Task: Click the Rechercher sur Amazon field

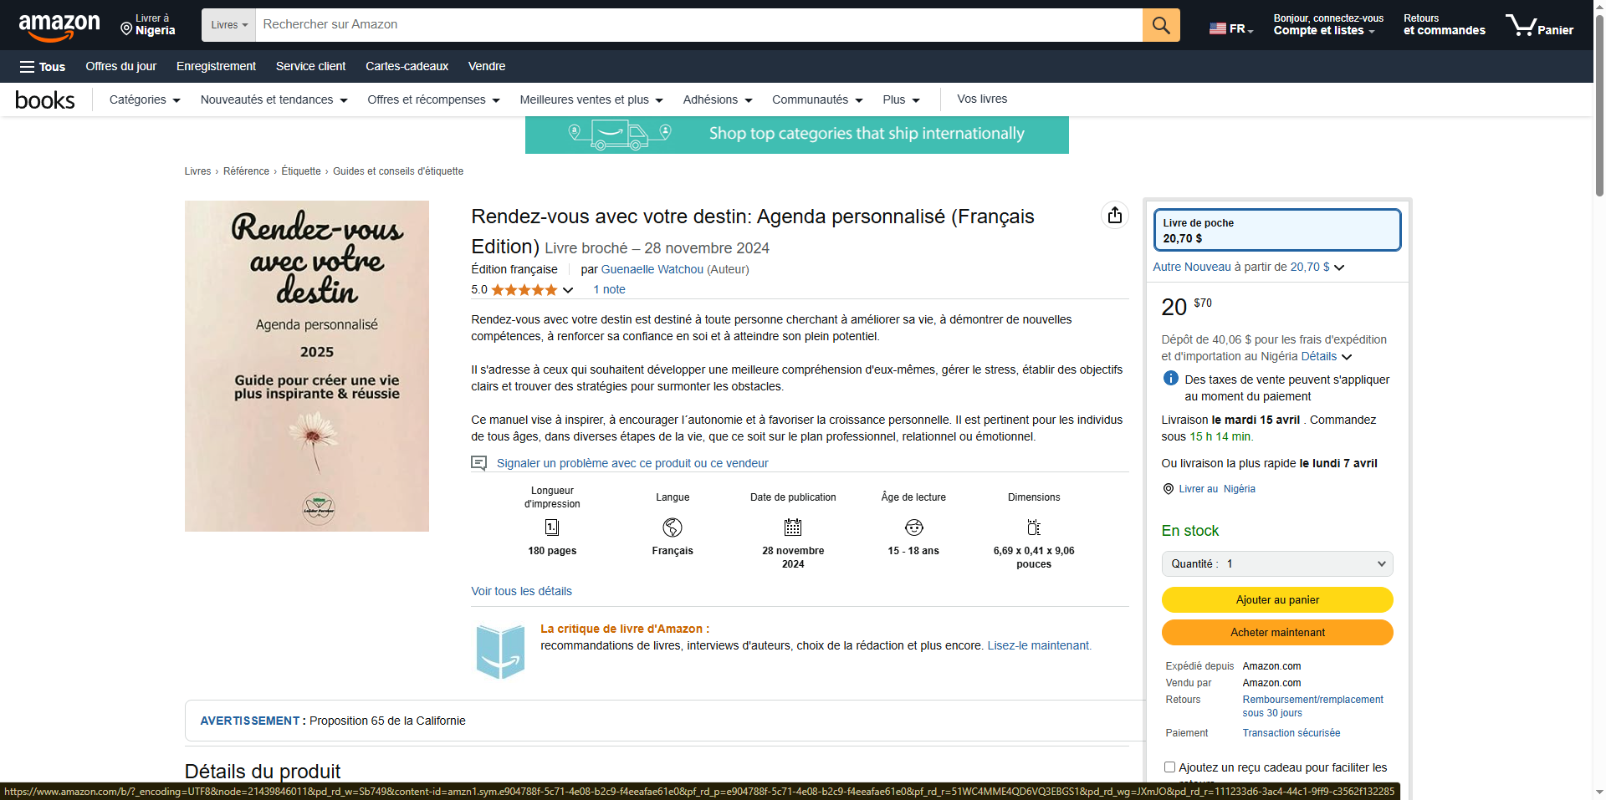Action: click(x=699, y=25)
